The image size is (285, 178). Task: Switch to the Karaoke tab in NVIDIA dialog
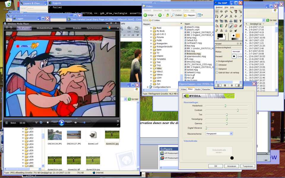[206, 89]
